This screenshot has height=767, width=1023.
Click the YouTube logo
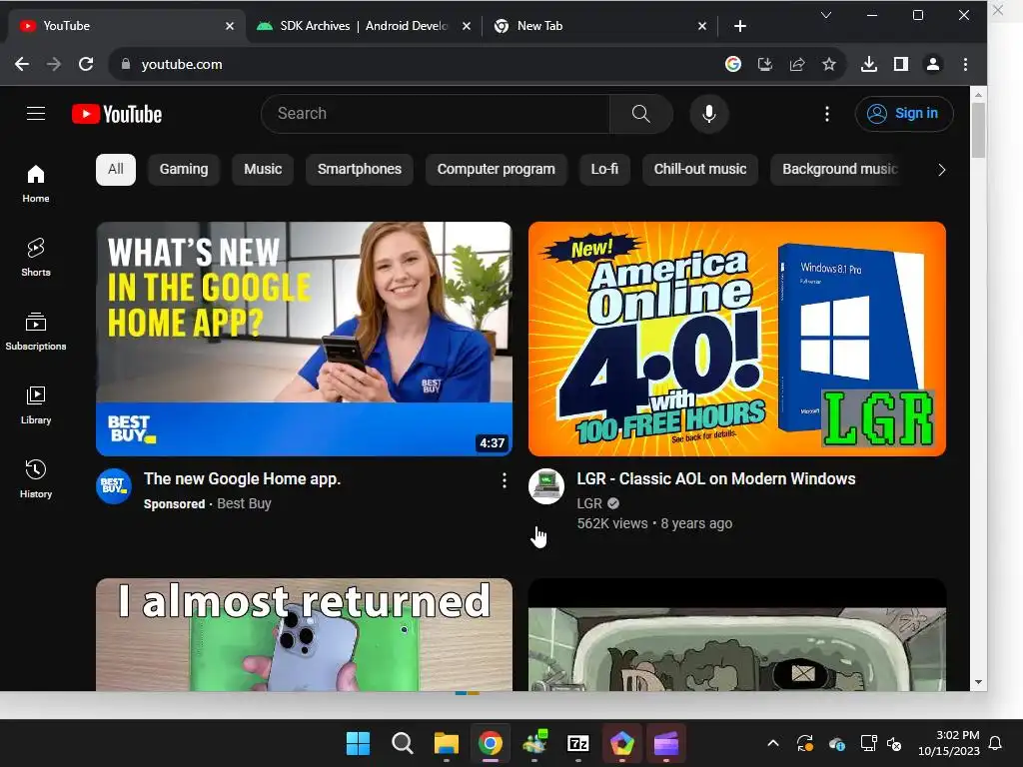[x=117, y=114]
